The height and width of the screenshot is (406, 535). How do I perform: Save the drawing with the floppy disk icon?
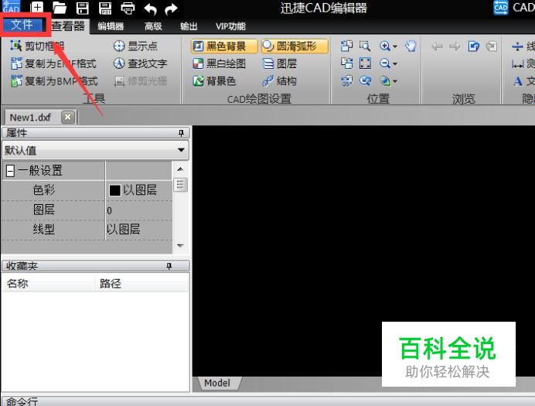tap(82, 8)
